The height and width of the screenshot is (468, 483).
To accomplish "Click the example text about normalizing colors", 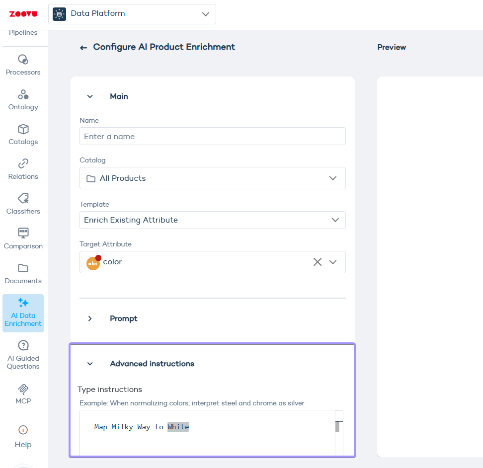I will tap(192, 403).
